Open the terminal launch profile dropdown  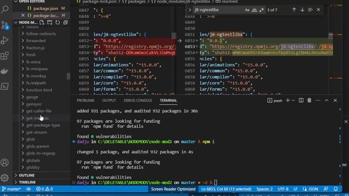tap(293, 100)
